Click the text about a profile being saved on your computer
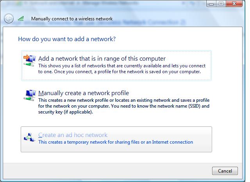This screenshot has height=182, width=250. (149, 72)
